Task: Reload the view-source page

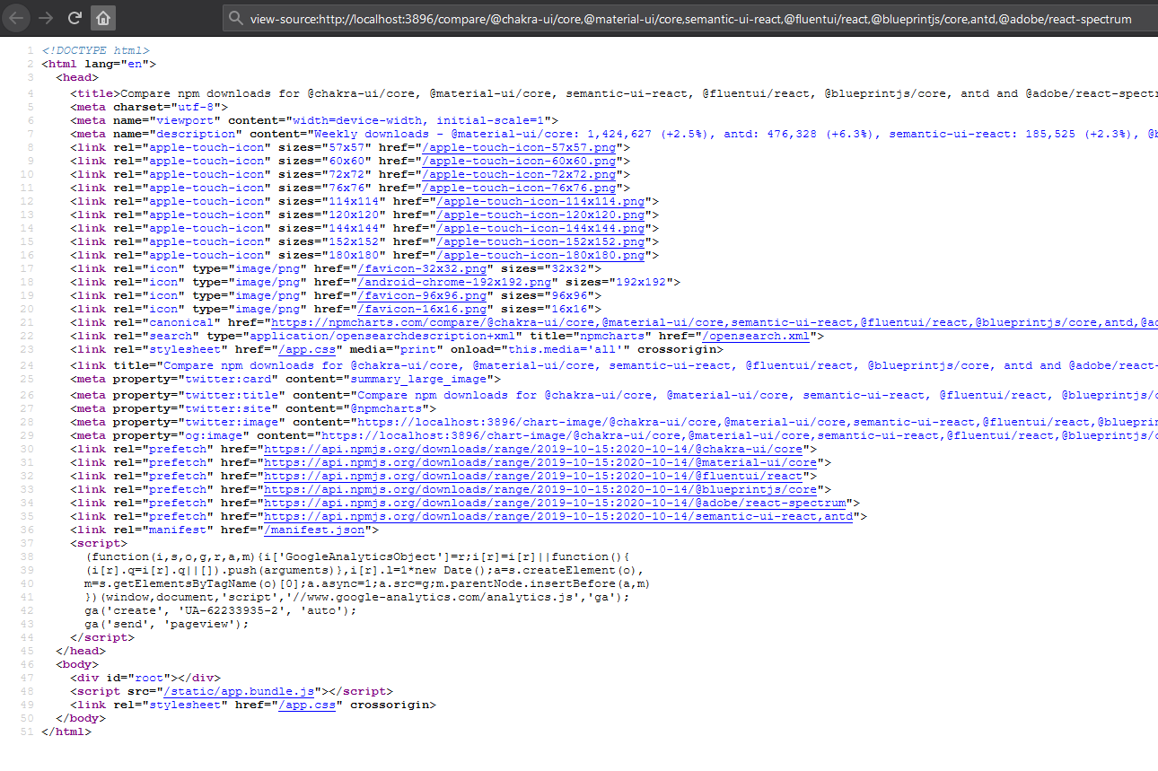Action: [75, 17]
